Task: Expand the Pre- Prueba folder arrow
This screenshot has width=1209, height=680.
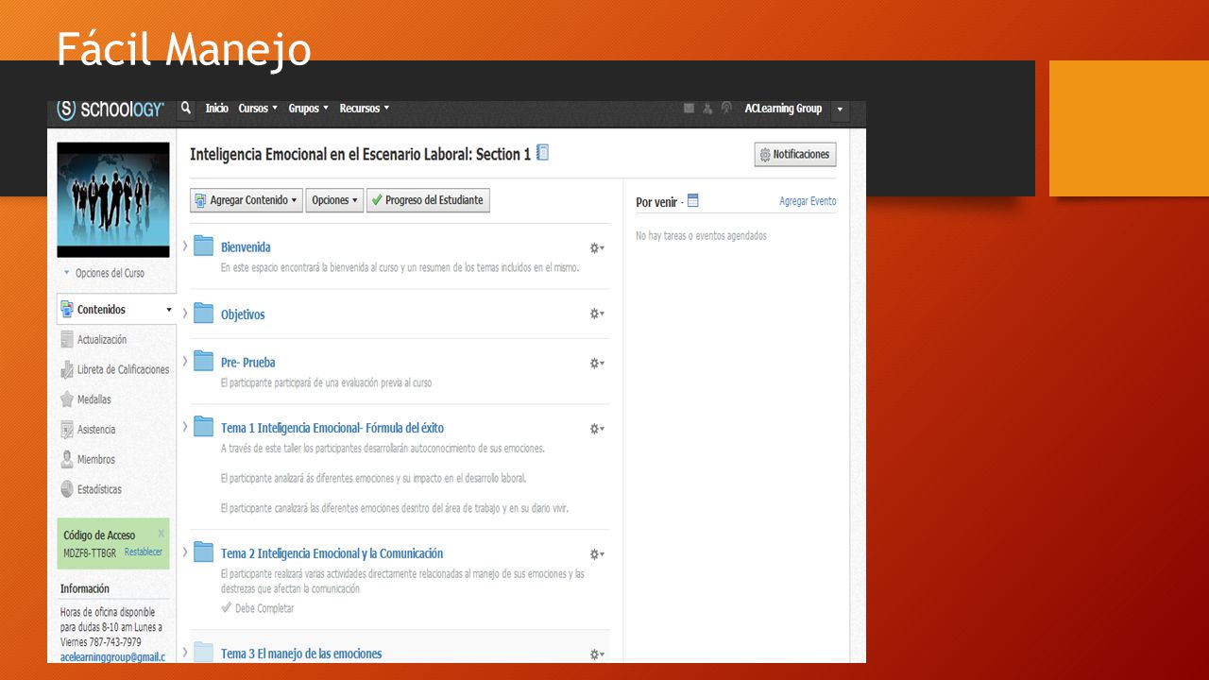Action: click(x=185, y=361)
